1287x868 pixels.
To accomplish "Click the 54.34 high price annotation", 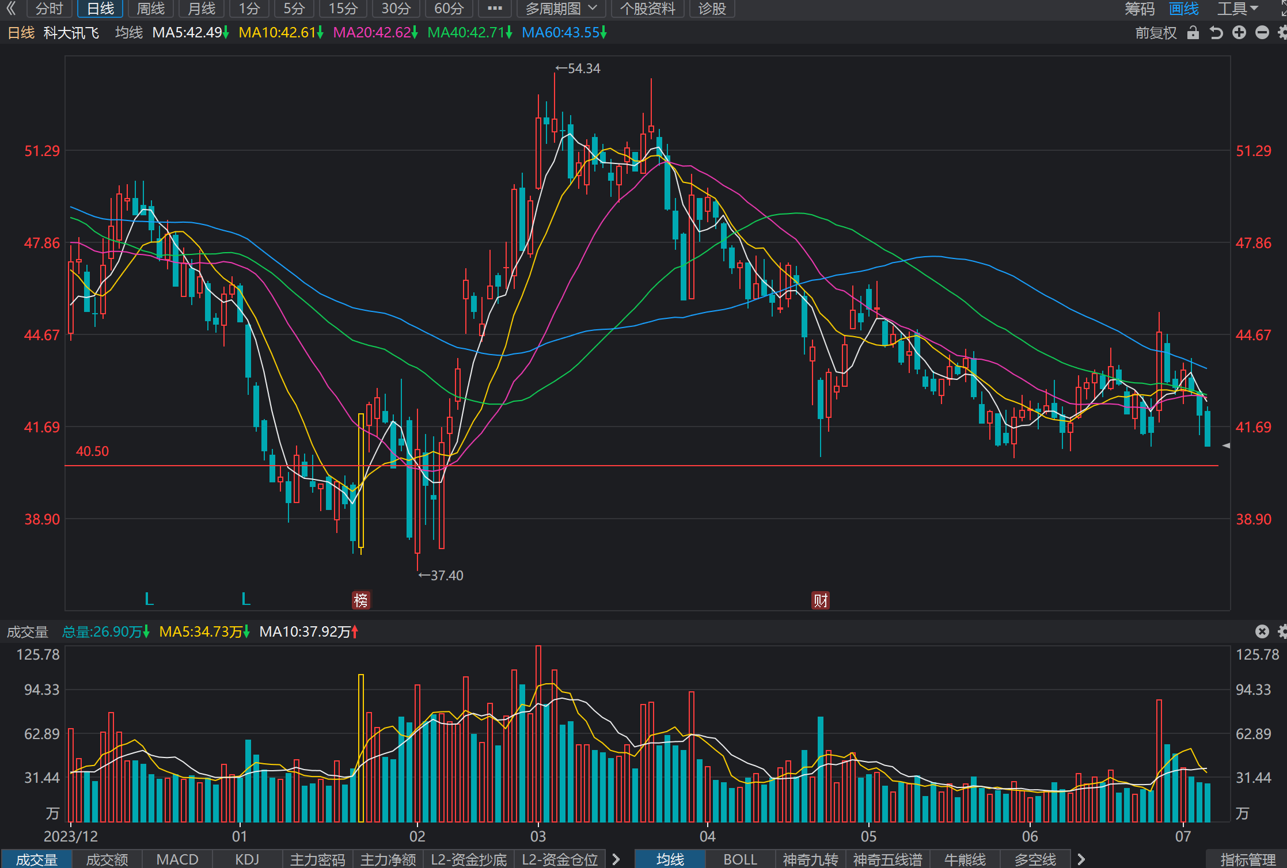I will point(578,68).
